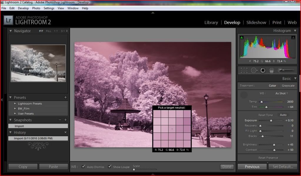This screenshot has width=301, height=176.
Task: Collapse the History panel
Action: [10, 132]
